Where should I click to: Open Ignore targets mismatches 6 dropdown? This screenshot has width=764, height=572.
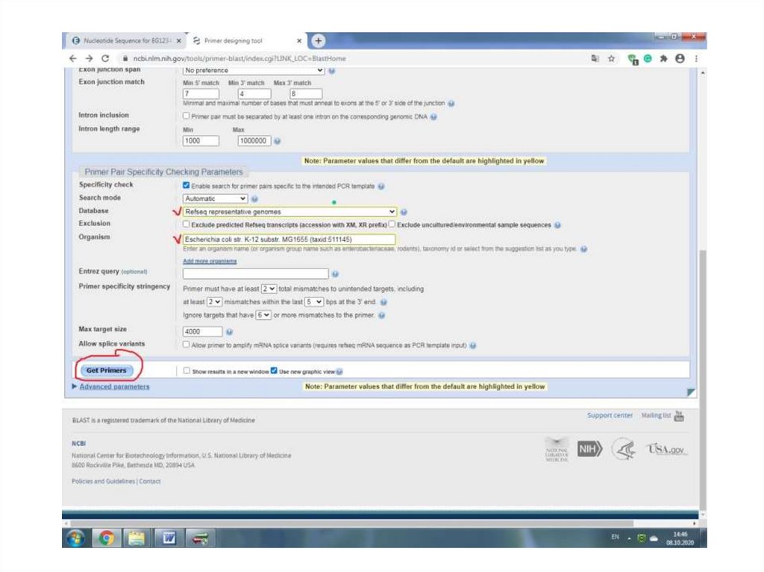click(263, 315)
